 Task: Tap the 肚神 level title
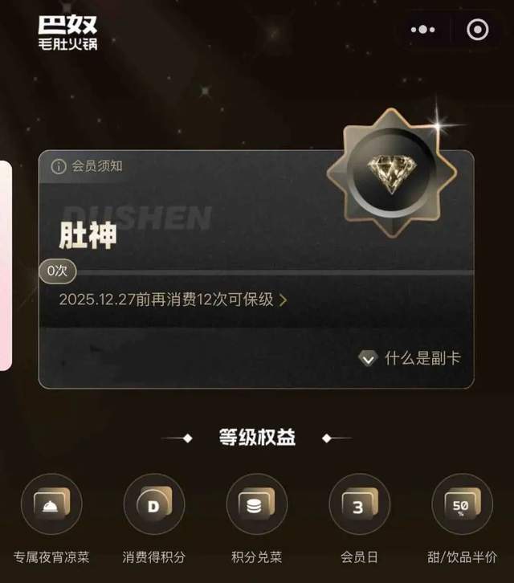tap(88, 235)
